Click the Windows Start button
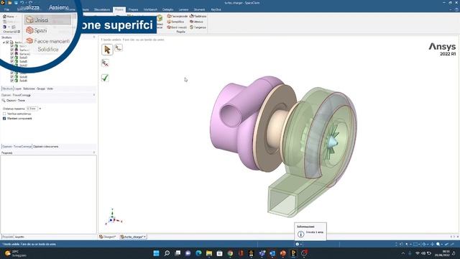 [x=157, y=253]
